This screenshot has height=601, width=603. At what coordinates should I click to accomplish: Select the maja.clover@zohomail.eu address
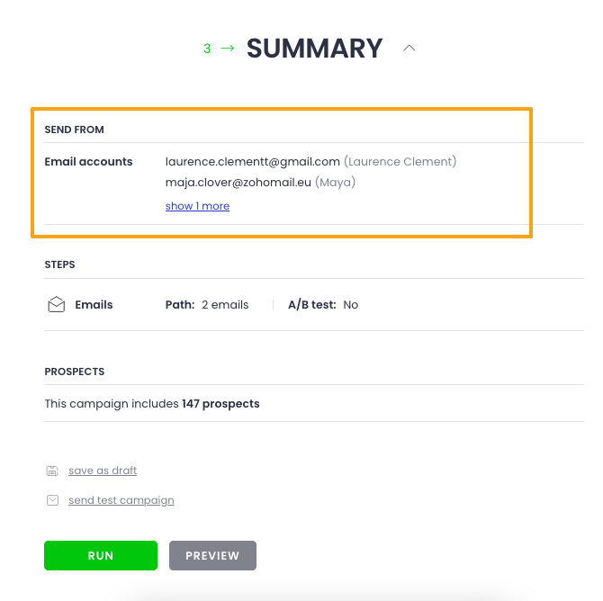[238, 183]
